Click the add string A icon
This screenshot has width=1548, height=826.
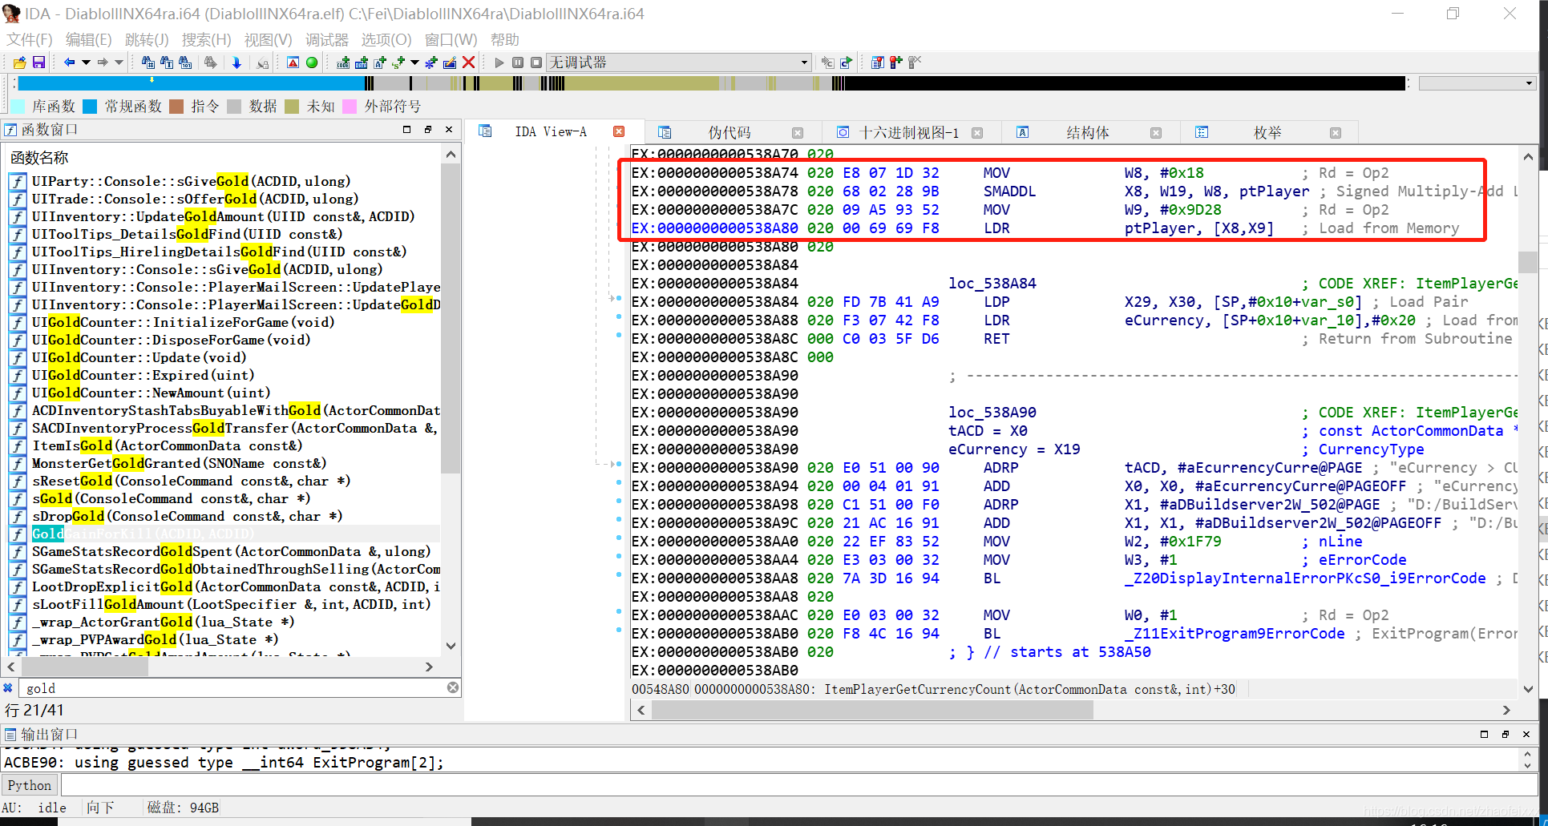[380, 62]
